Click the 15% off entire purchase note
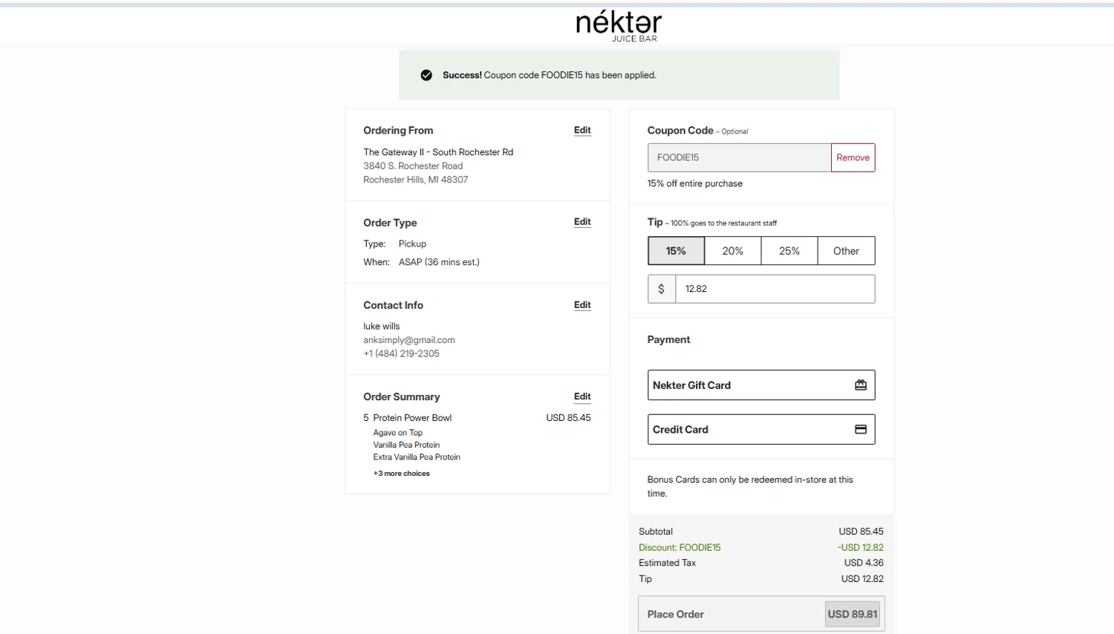 694,184
